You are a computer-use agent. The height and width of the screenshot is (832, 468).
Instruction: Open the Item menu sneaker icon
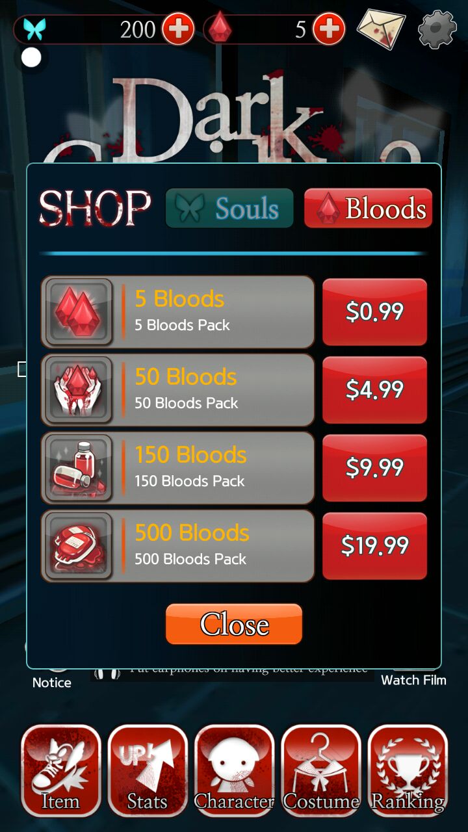[x=60, y=770]
